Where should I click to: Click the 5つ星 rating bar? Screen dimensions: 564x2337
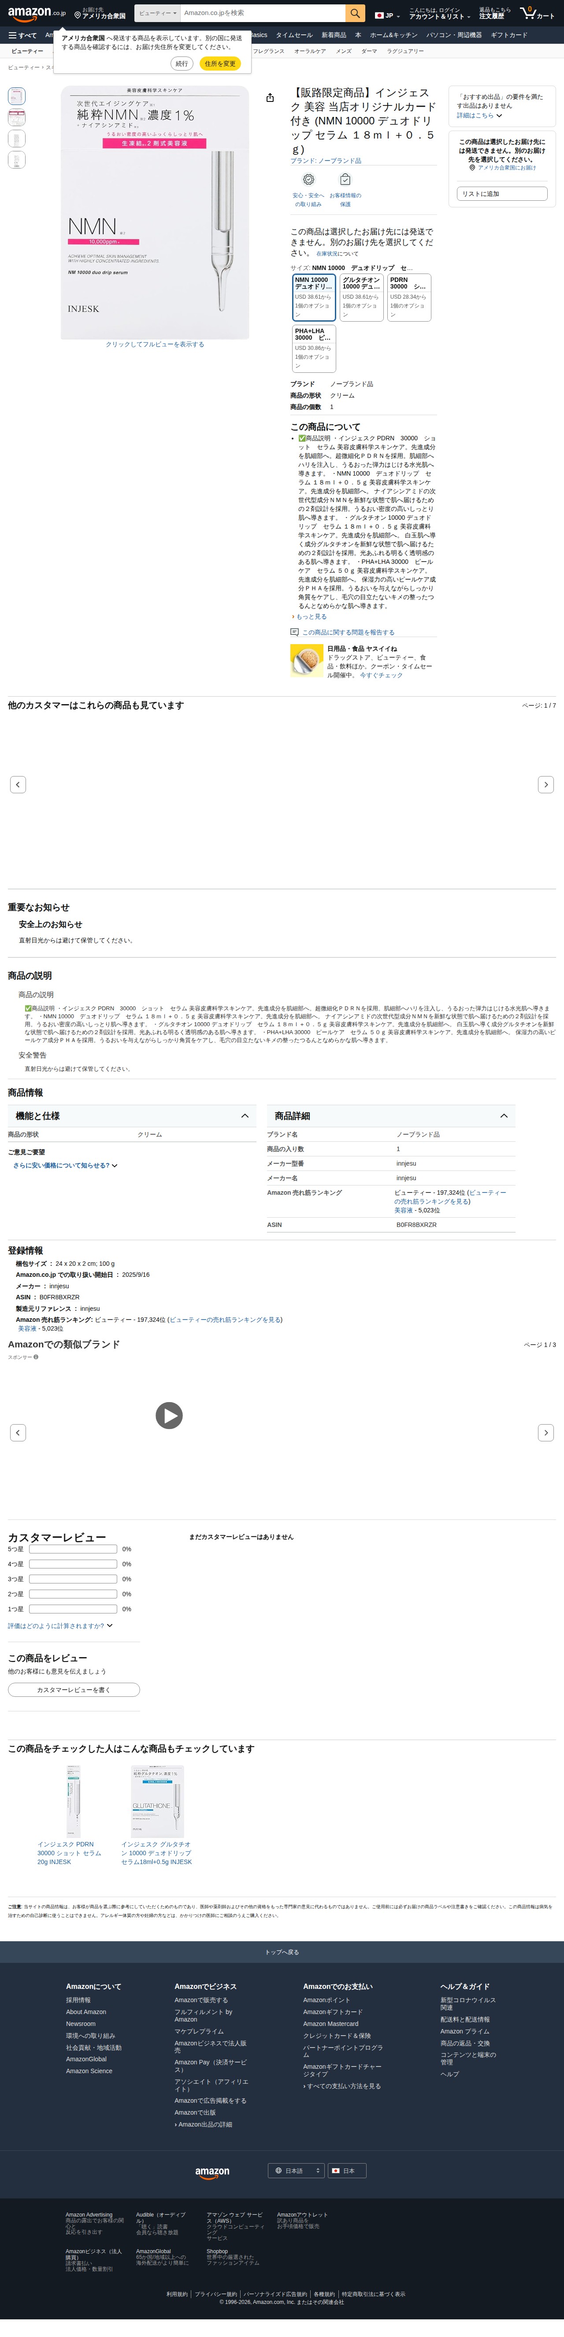[x=74, y=1549]
